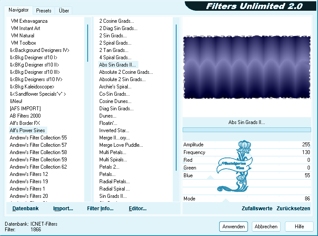Select [AFS IMPORT] category
The width and height of the screenshot is (318, 236).
point(25,109)
